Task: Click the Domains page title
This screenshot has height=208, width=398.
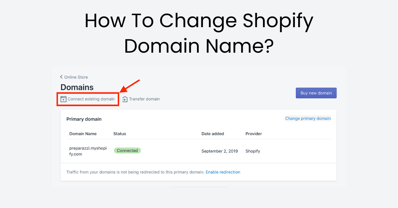Action: 77,87
